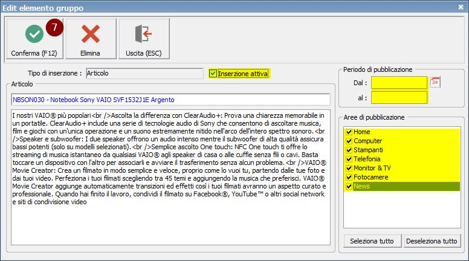Toggle the Inserzione attiva checkbox
Image resolution: width=469 pixels, height=261 pixels.
coord(213,74)
